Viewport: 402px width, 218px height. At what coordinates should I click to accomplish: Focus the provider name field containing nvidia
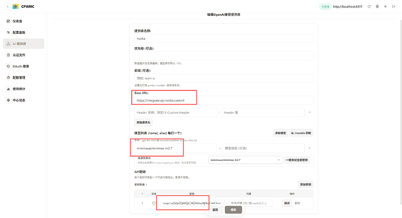coord(224,38)
